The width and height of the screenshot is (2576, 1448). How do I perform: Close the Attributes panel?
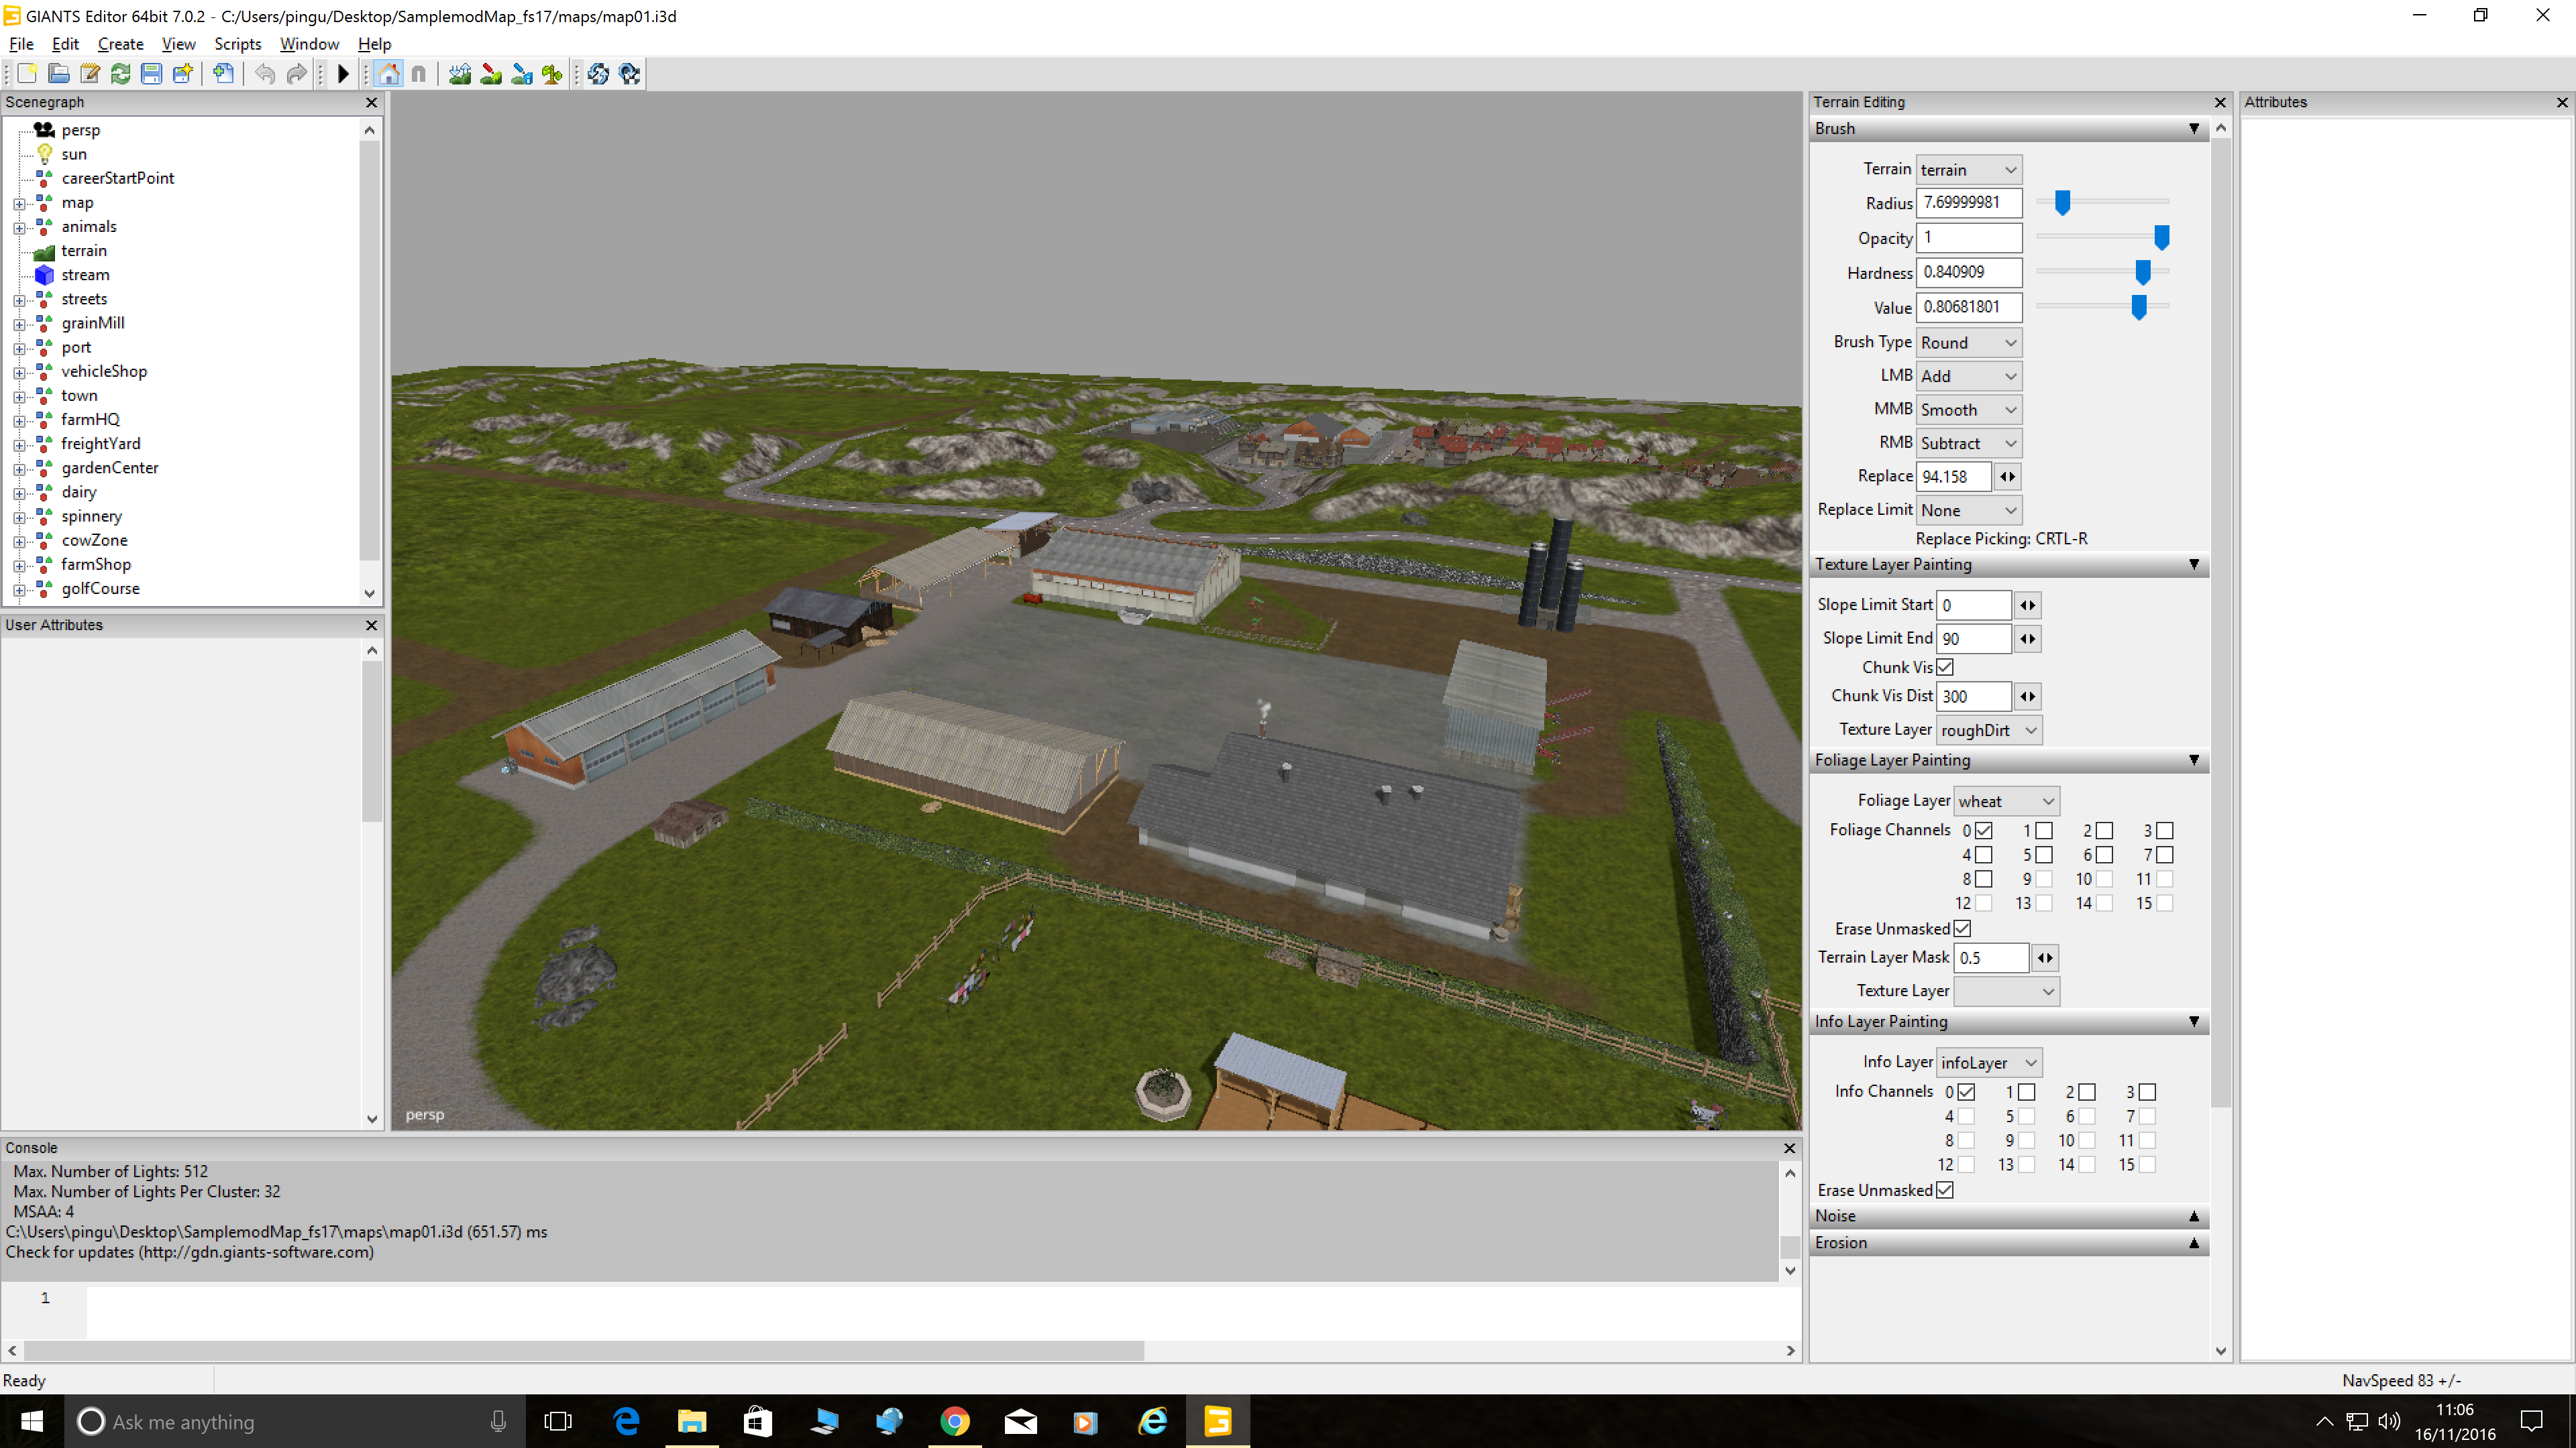2562,102
